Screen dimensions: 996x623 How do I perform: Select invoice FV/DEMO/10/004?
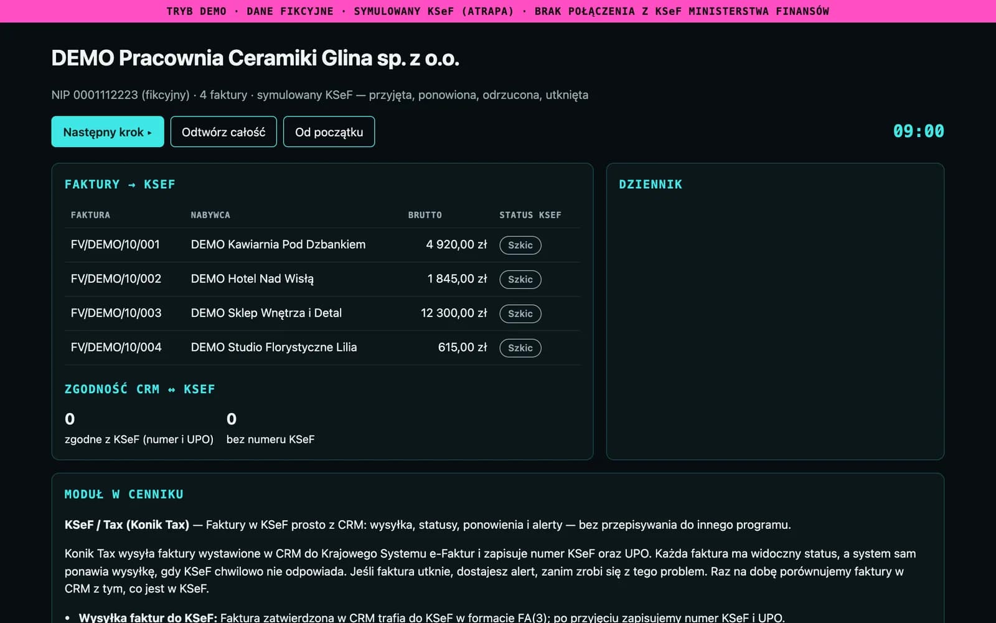(322, 348)
